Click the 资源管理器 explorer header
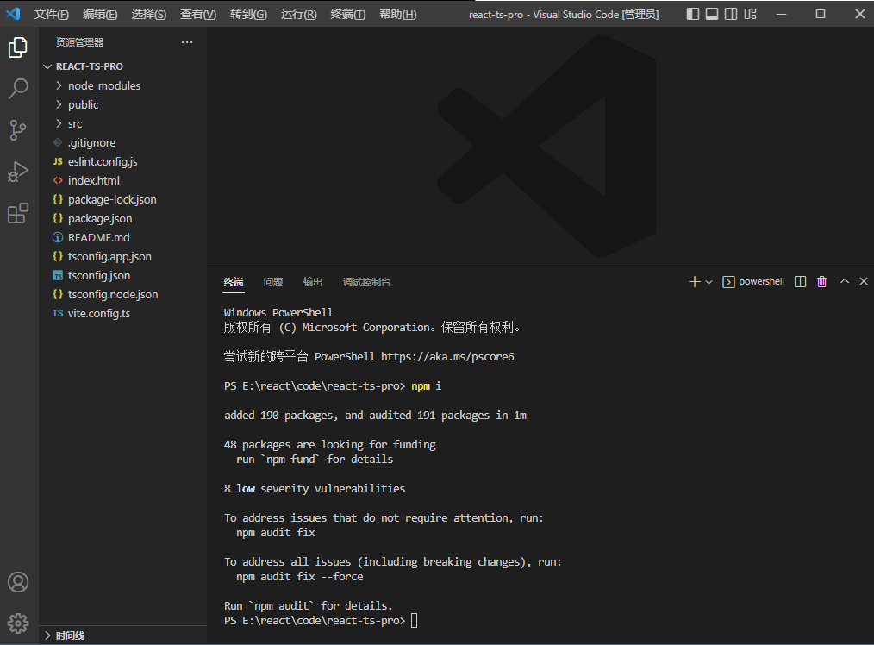The image size is (874, 645). tap(79, 42)
